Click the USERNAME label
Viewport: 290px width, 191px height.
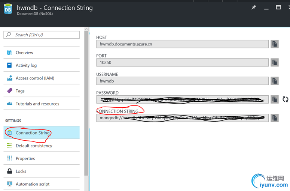click(107, 74)
